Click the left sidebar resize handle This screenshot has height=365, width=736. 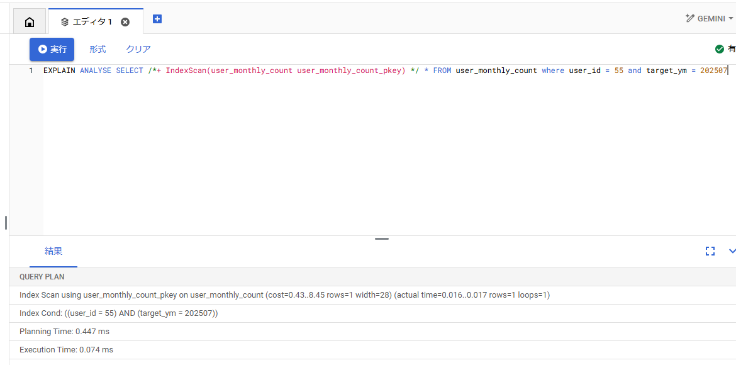[6, 223]
